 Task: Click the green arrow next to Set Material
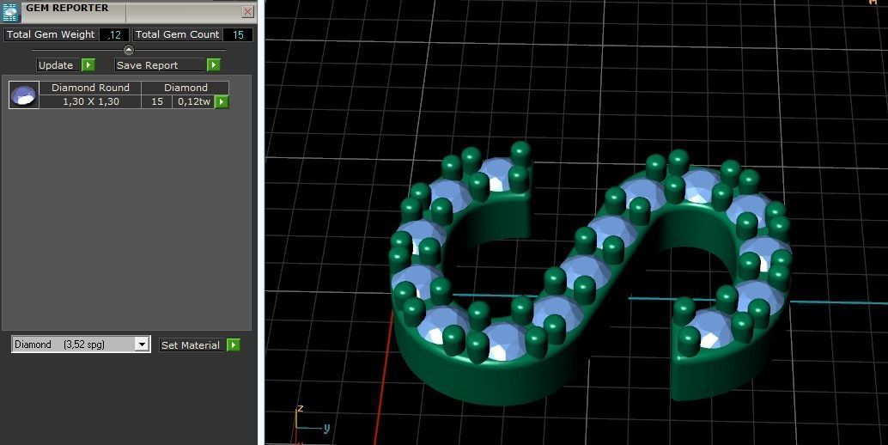pos(234,344)
